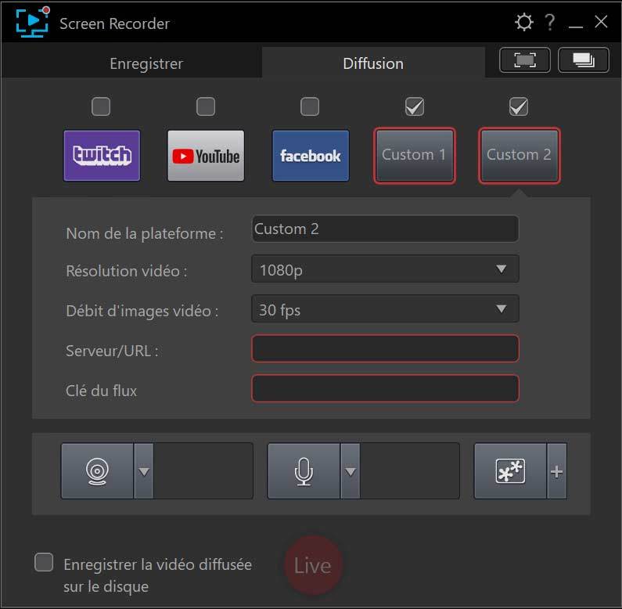The height and width of the screenshot is (609, 622).
Task: Click the Serveur/URL input field
Action: click(x=385, y=348)
